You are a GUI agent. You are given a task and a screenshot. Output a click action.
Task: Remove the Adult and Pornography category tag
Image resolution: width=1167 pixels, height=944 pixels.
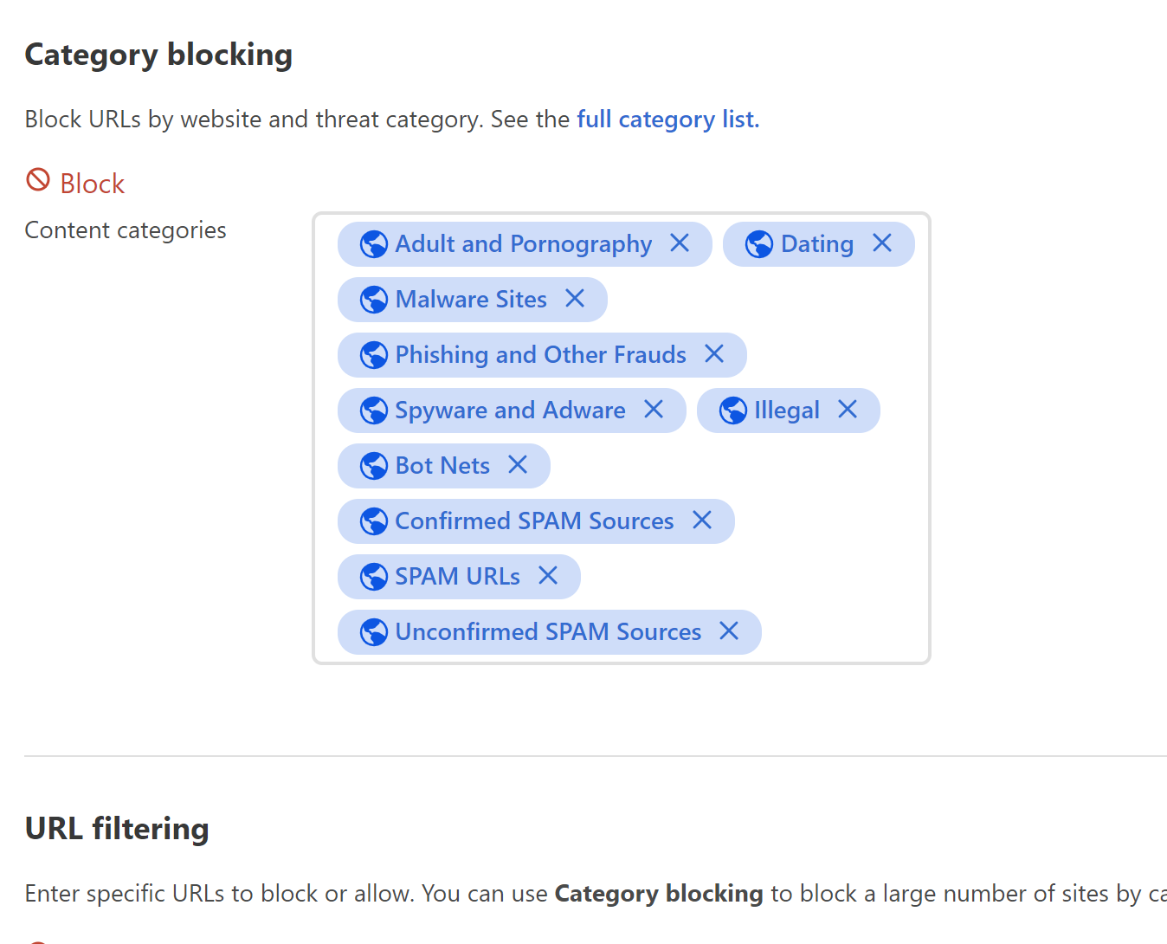pos(680,243)
